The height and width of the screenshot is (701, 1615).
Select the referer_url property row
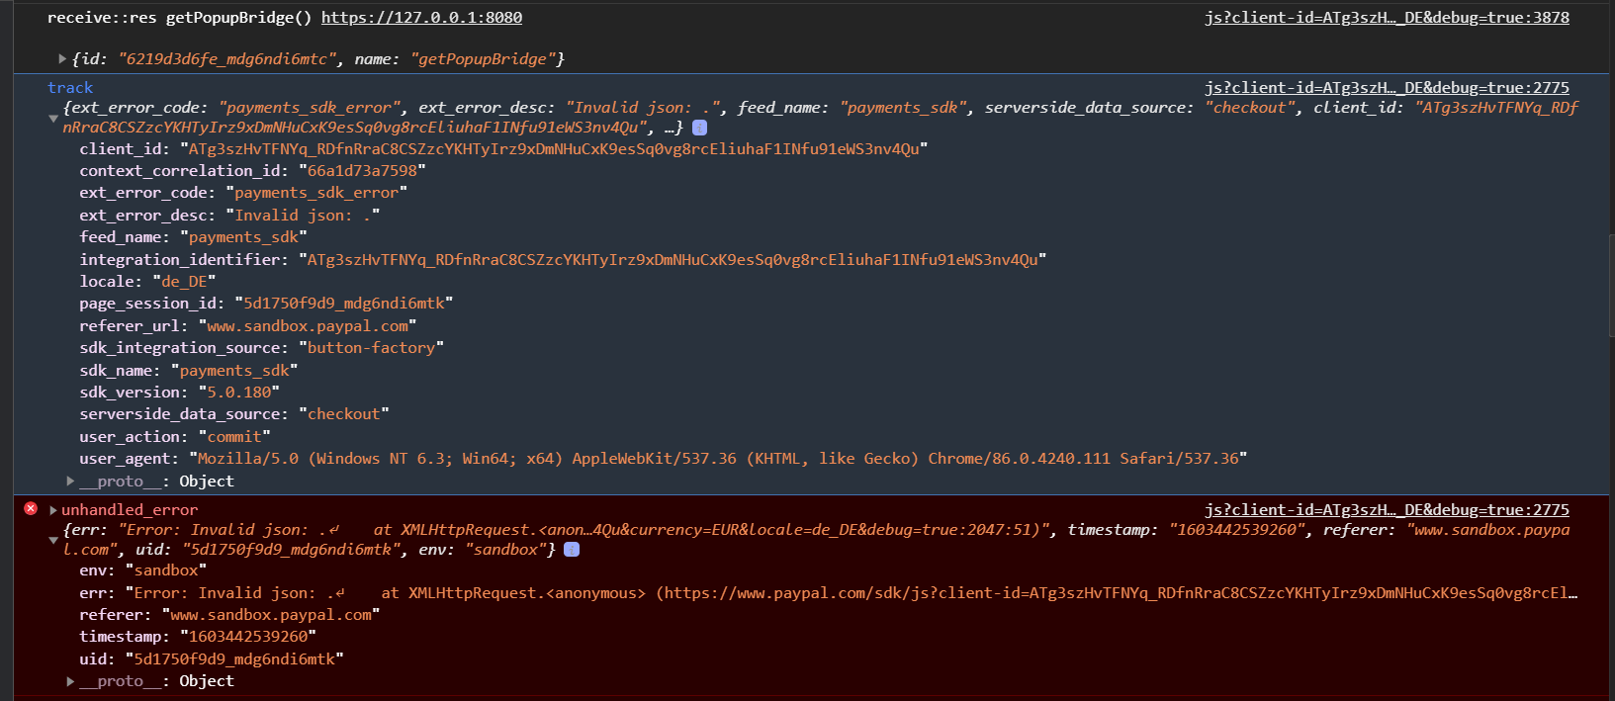tap(248, 326)
